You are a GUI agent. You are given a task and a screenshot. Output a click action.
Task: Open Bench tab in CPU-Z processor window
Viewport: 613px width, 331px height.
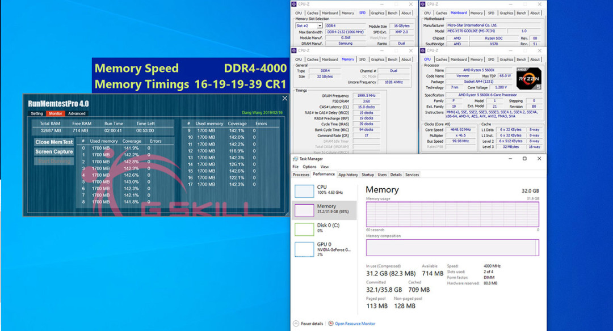coord(521,60)
